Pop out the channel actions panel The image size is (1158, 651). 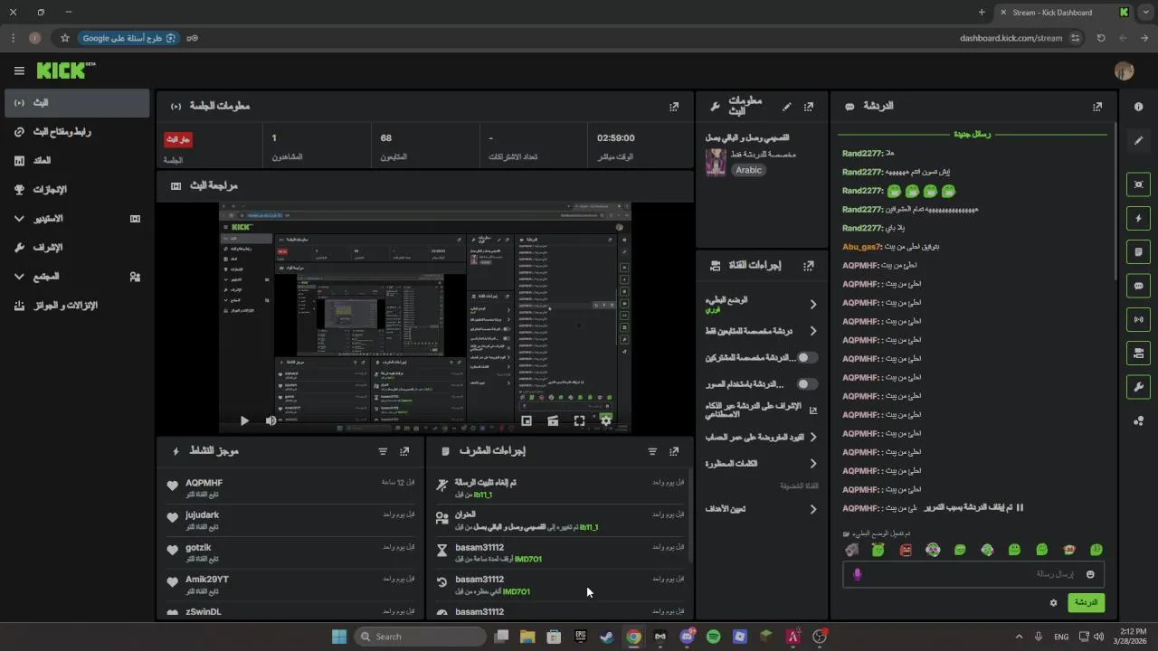[x=809, y=266]
